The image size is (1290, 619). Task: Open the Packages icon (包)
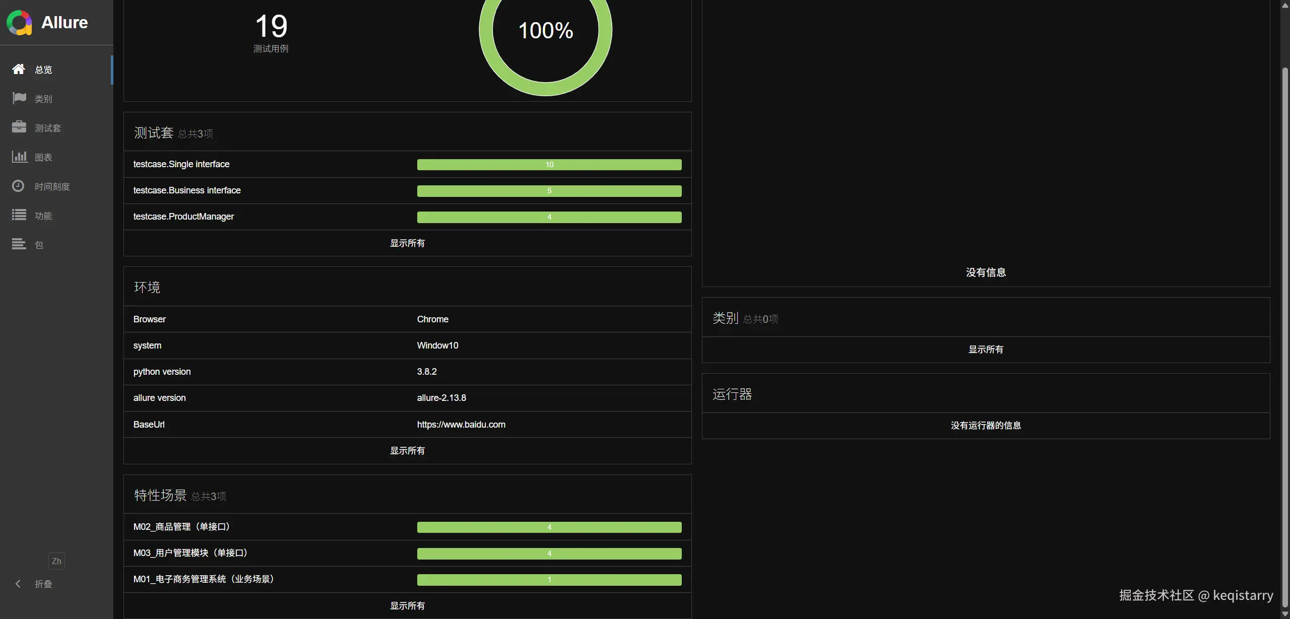19,244
